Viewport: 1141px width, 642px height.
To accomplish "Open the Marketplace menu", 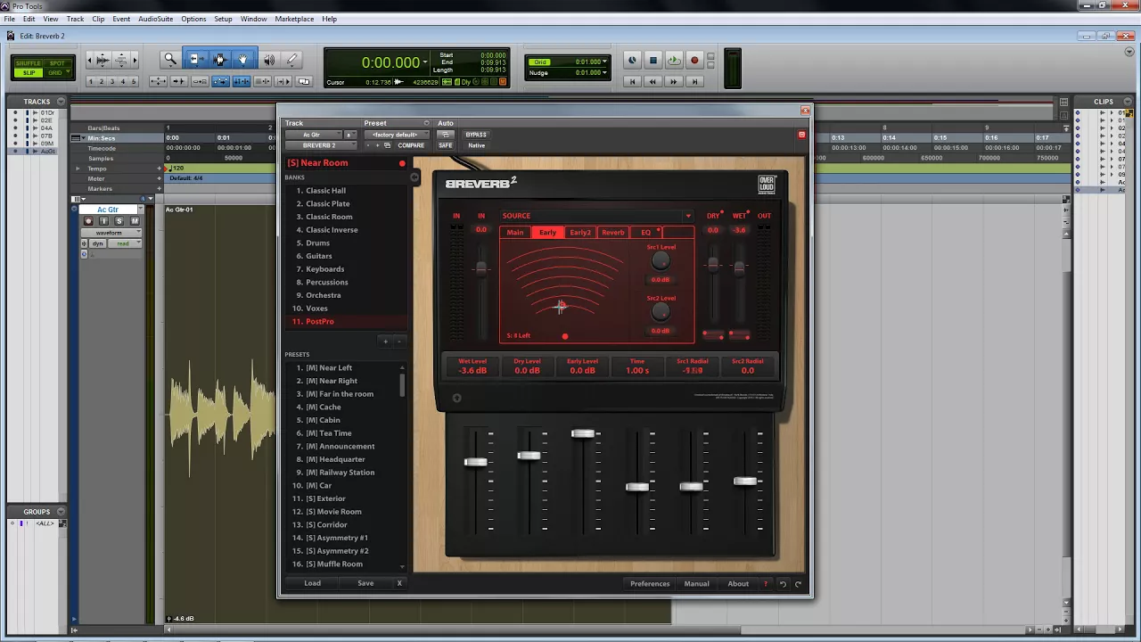I will 294,19.
